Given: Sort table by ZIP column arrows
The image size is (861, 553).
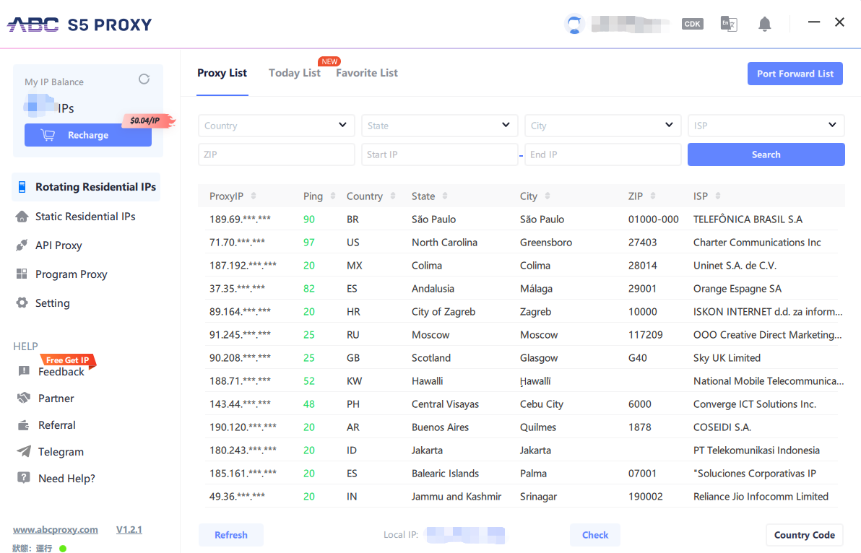Looking at the screenshot, I should coord(653,196).
